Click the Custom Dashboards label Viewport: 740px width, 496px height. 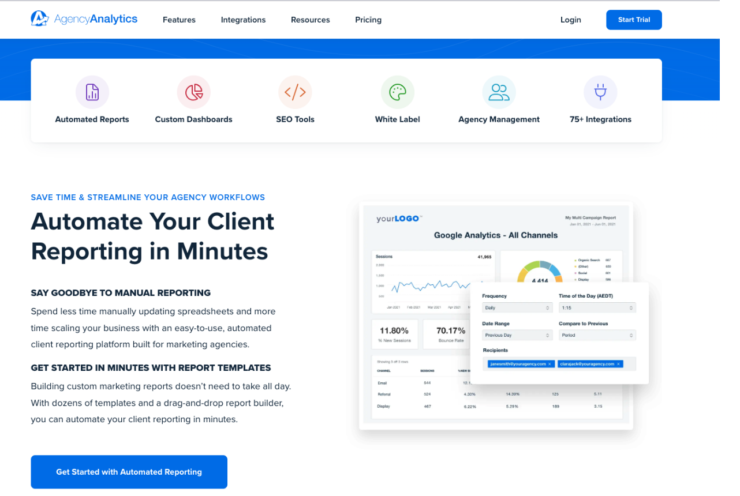tap(194, 119)
